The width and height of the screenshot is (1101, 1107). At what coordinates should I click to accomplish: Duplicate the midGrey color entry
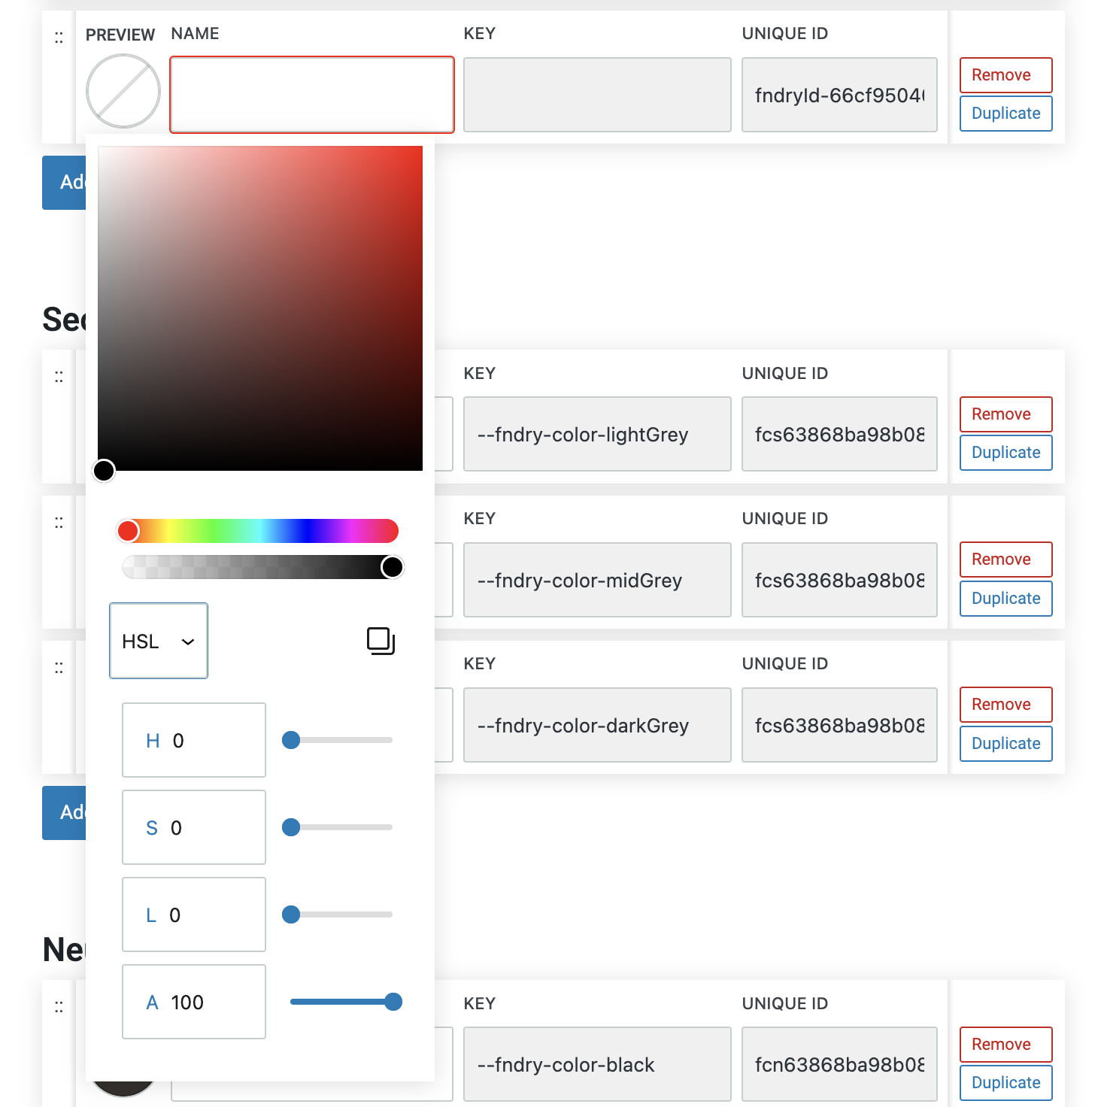click(x=1005, y=599)
